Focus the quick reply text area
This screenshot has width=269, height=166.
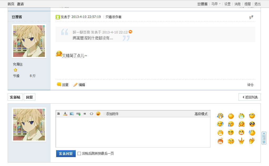click(x=133, y=132)
